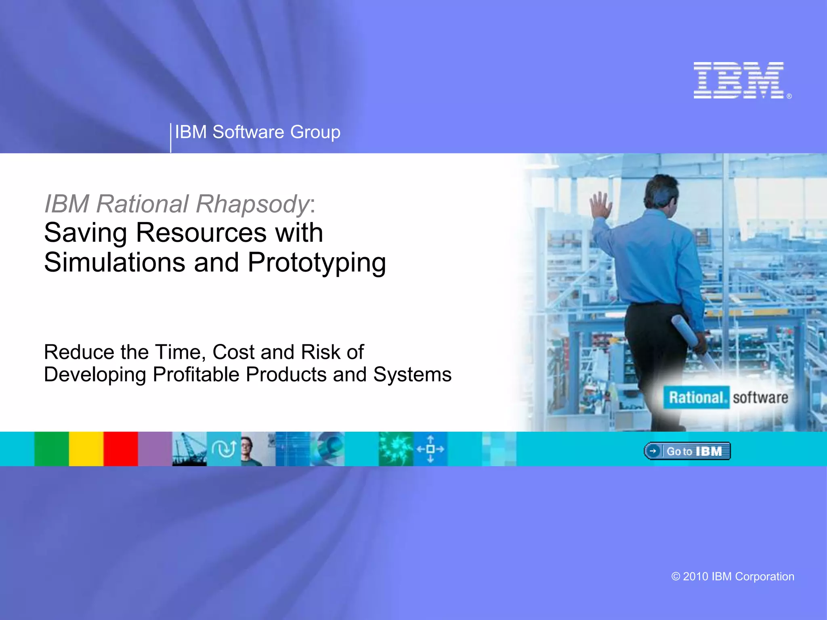Click the four-direction arrows move icon
This screenshot has width=827, height=620.
pyautogui.click(x=430, y=449)
